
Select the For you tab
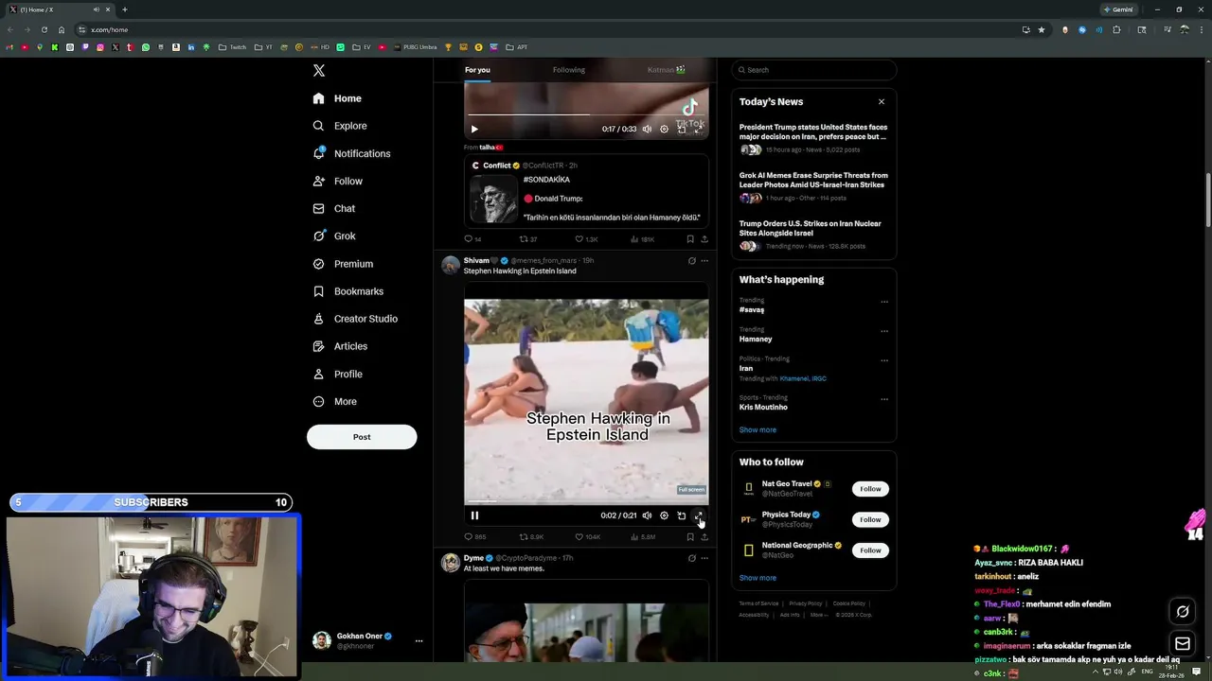[x=477, y=70]
